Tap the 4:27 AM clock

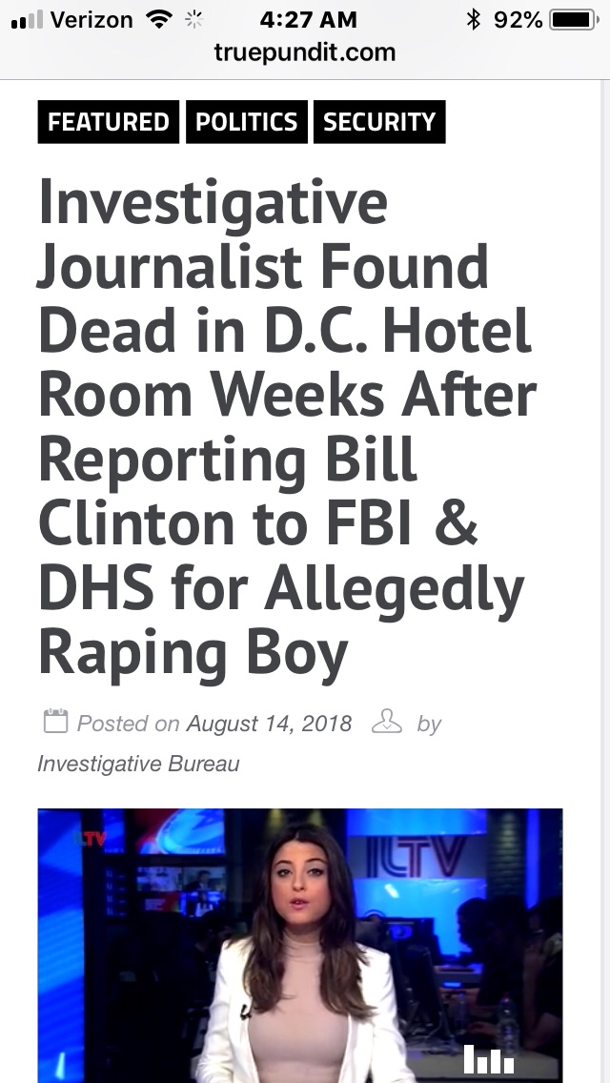pyautogui.click(x=307, y=20)
